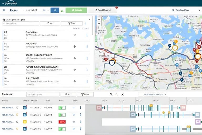
Task: Click the PUBLIX DINER info icon
Action: tap(75, 81)
